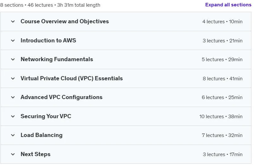
Task: Expand the Load Balancing chevron icon
Action: tap(13, 135)
